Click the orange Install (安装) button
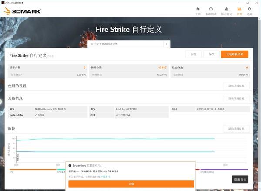 [131, 184]
